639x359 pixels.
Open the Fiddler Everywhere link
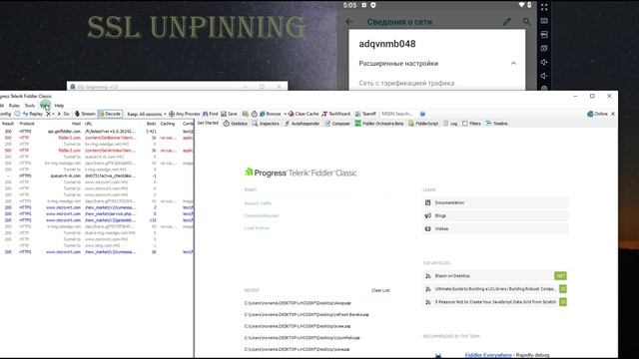[488, 355]
